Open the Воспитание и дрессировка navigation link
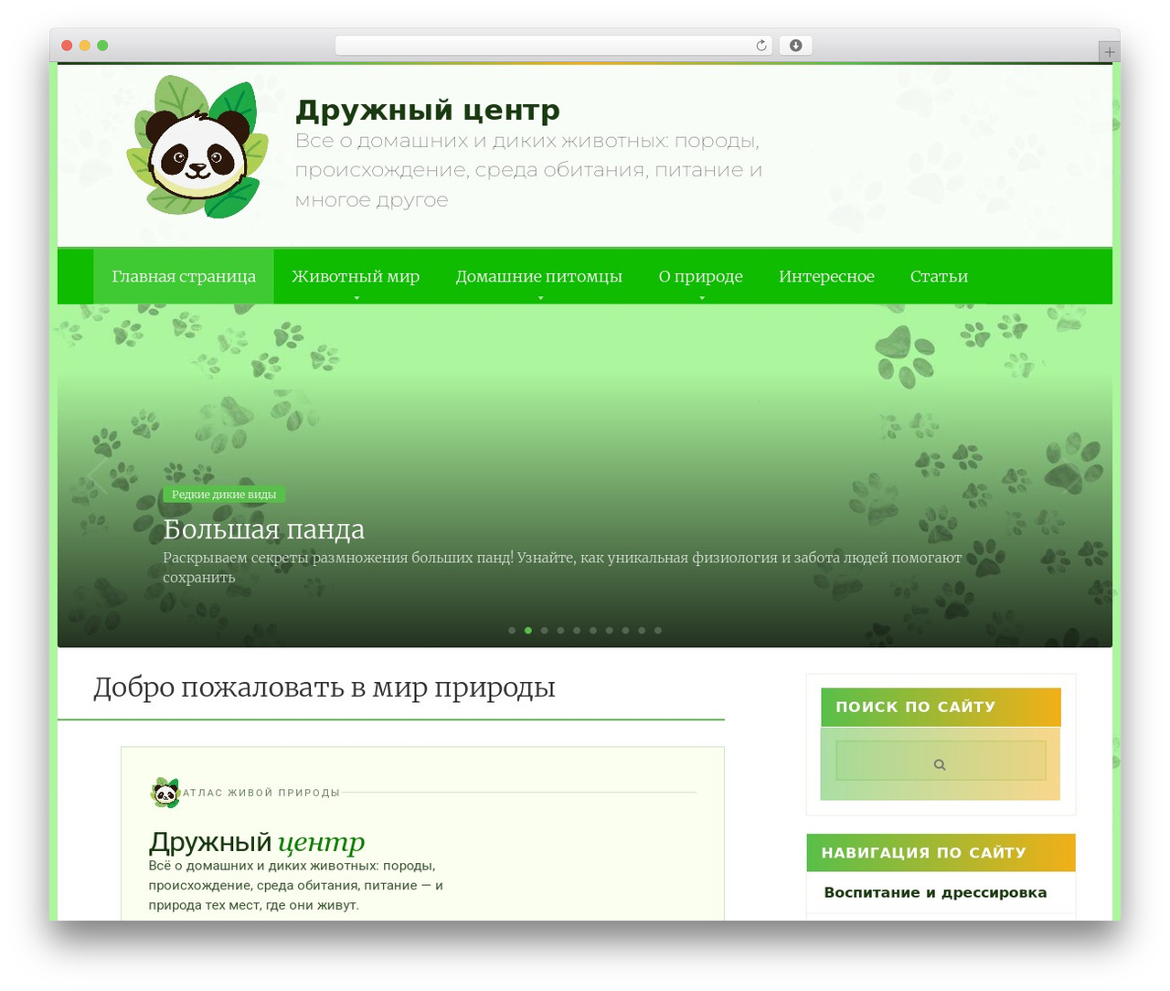 pos(935,892)
